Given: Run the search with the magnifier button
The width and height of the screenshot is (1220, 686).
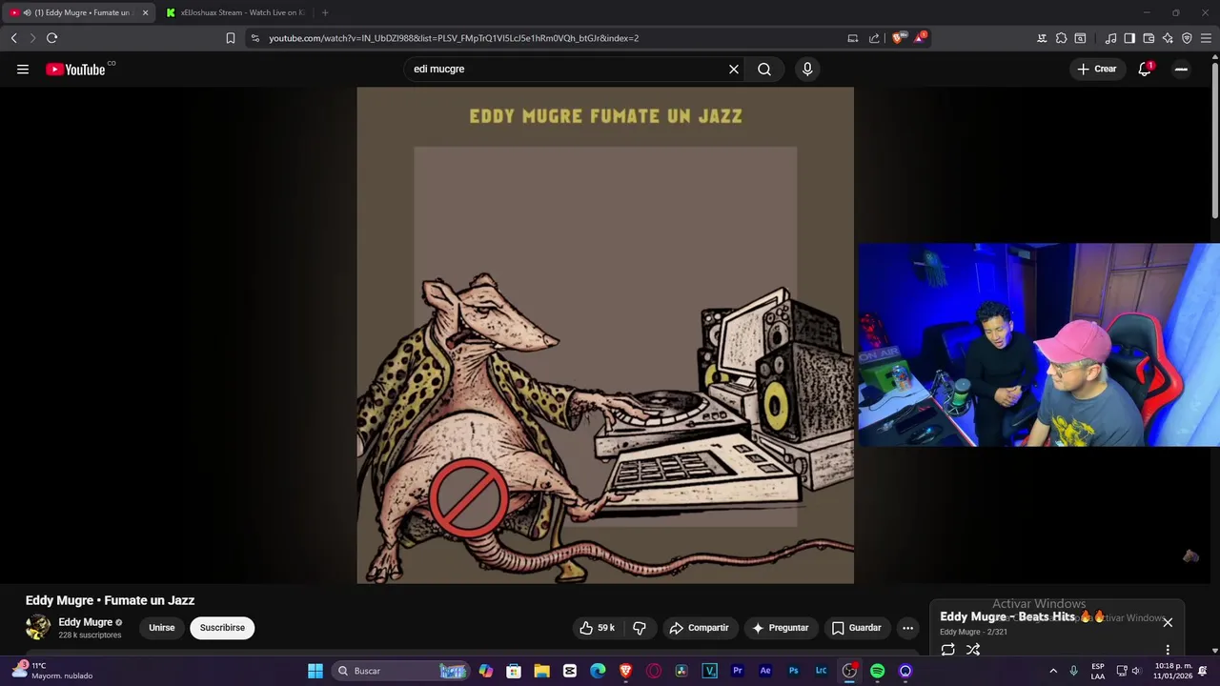Looking at the screenshot, I should (x=764, y=69).
